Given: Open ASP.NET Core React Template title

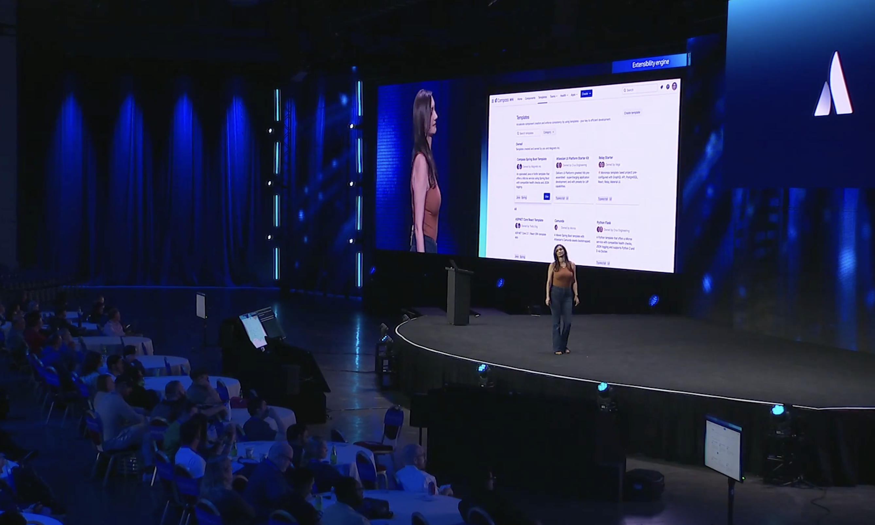Looking at the screenshot, I should coord(529,220).
